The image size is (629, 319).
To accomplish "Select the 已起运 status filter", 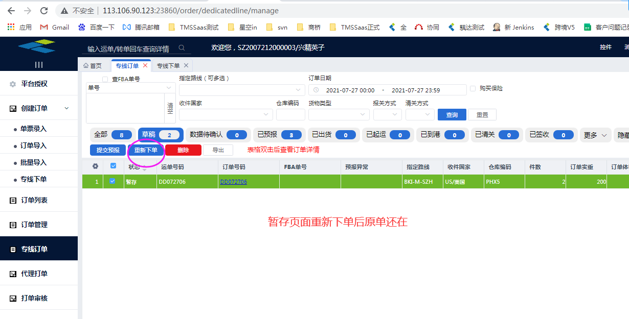I will coord(388,135).
